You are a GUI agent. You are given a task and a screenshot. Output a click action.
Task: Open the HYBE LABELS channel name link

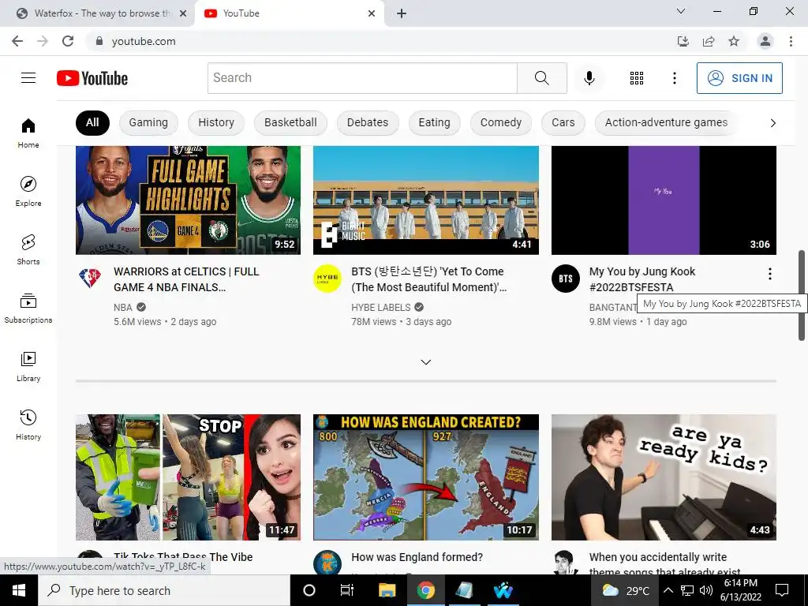(381, 307)
